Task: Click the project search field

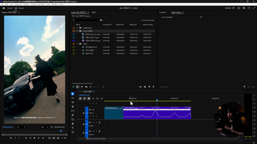Action: pyautogui.click(x=86, y=20)
